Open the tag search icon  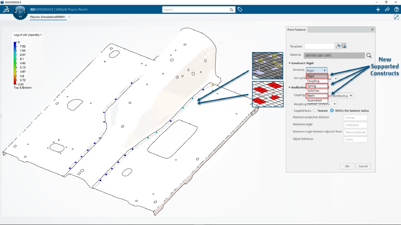point(240,10)
